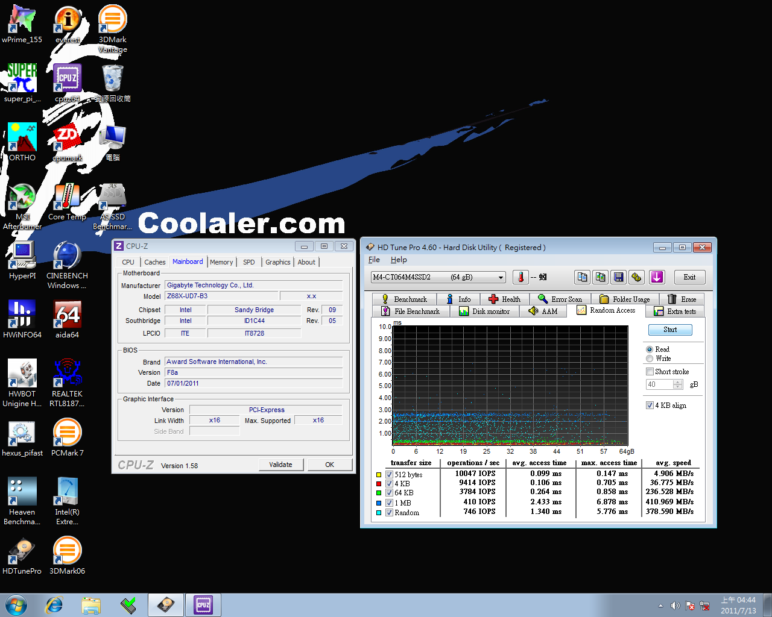Open the AS SSD Benchmark desktop icon
Viewport: 772px width, 617px height.
[113, 206]
